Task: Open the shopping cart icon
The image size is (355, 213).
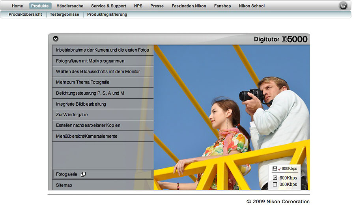Action: pos(343,6)
